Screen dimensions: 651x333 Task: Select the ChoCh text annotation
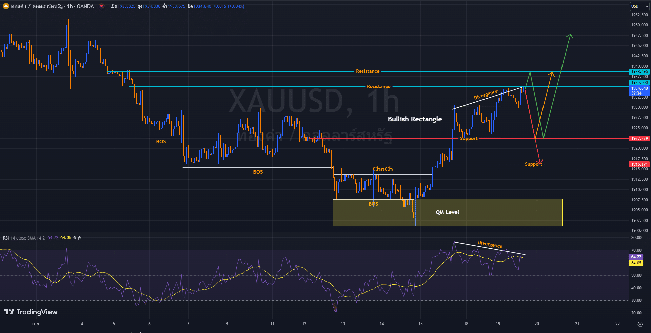382,169
